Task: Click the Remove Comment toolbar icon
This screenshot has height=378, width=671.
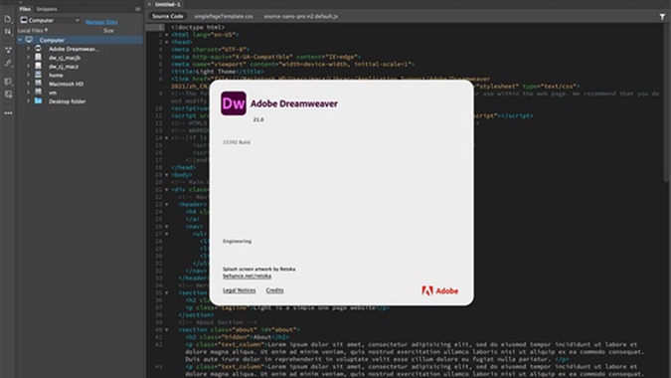Action: click(x=8, y=94)
